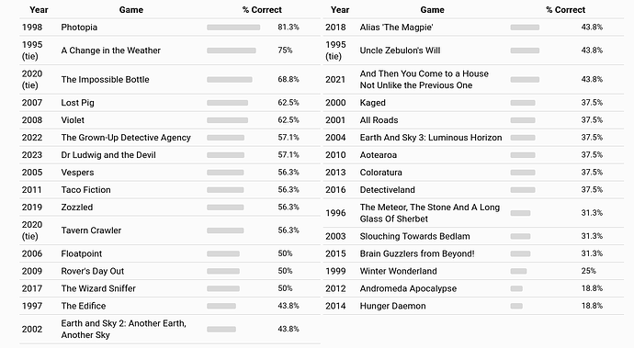Open A Change in the Weather entry

[111, 51]
